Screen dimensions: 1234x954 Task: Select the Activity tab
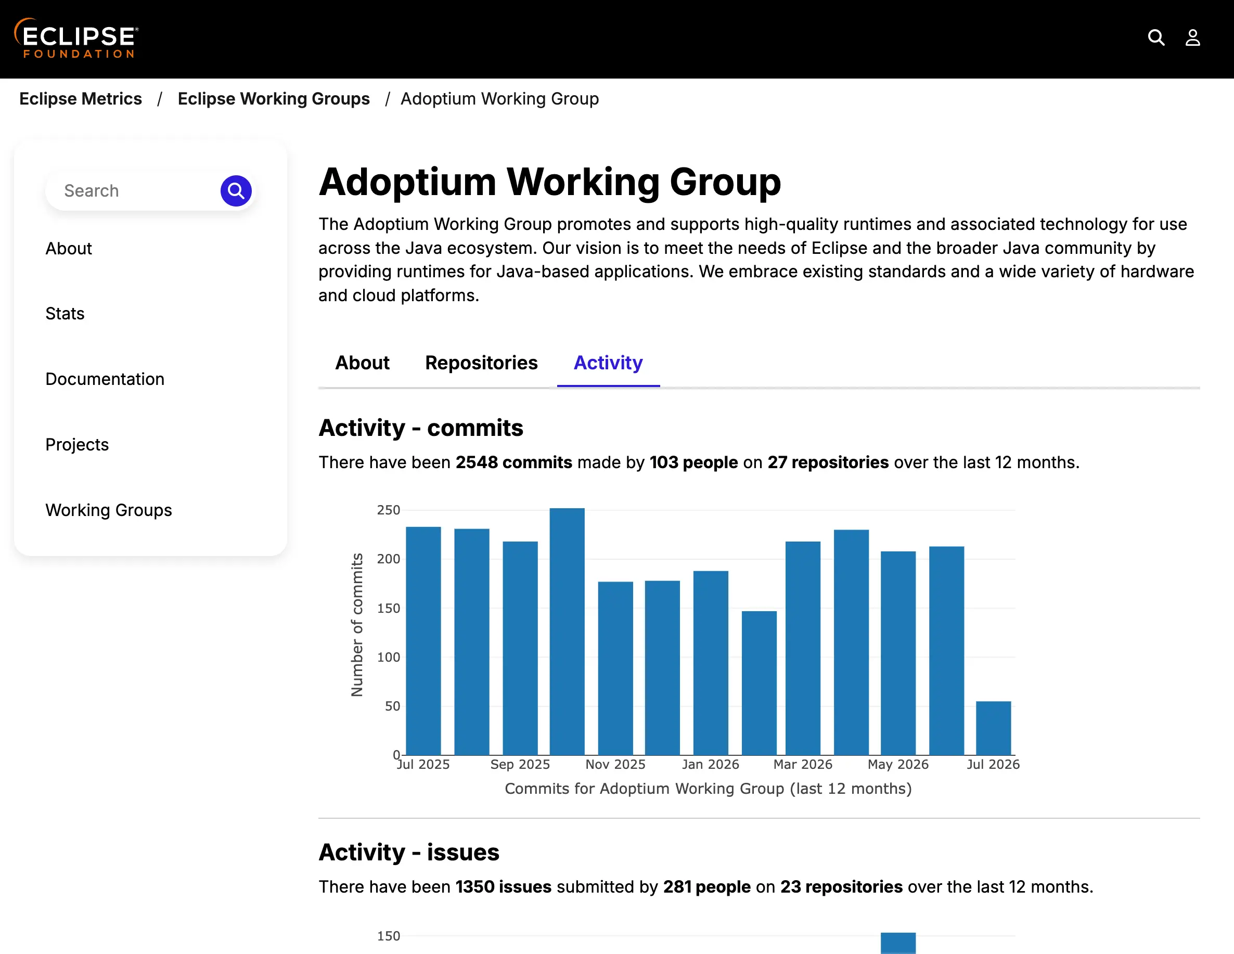608,363
